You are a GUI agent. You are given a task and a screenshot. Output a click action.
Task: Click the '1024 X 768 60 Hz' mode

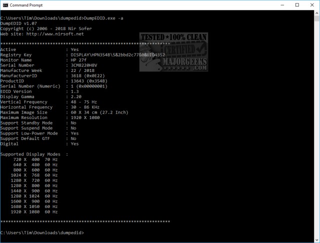click(x=34, y=175)
